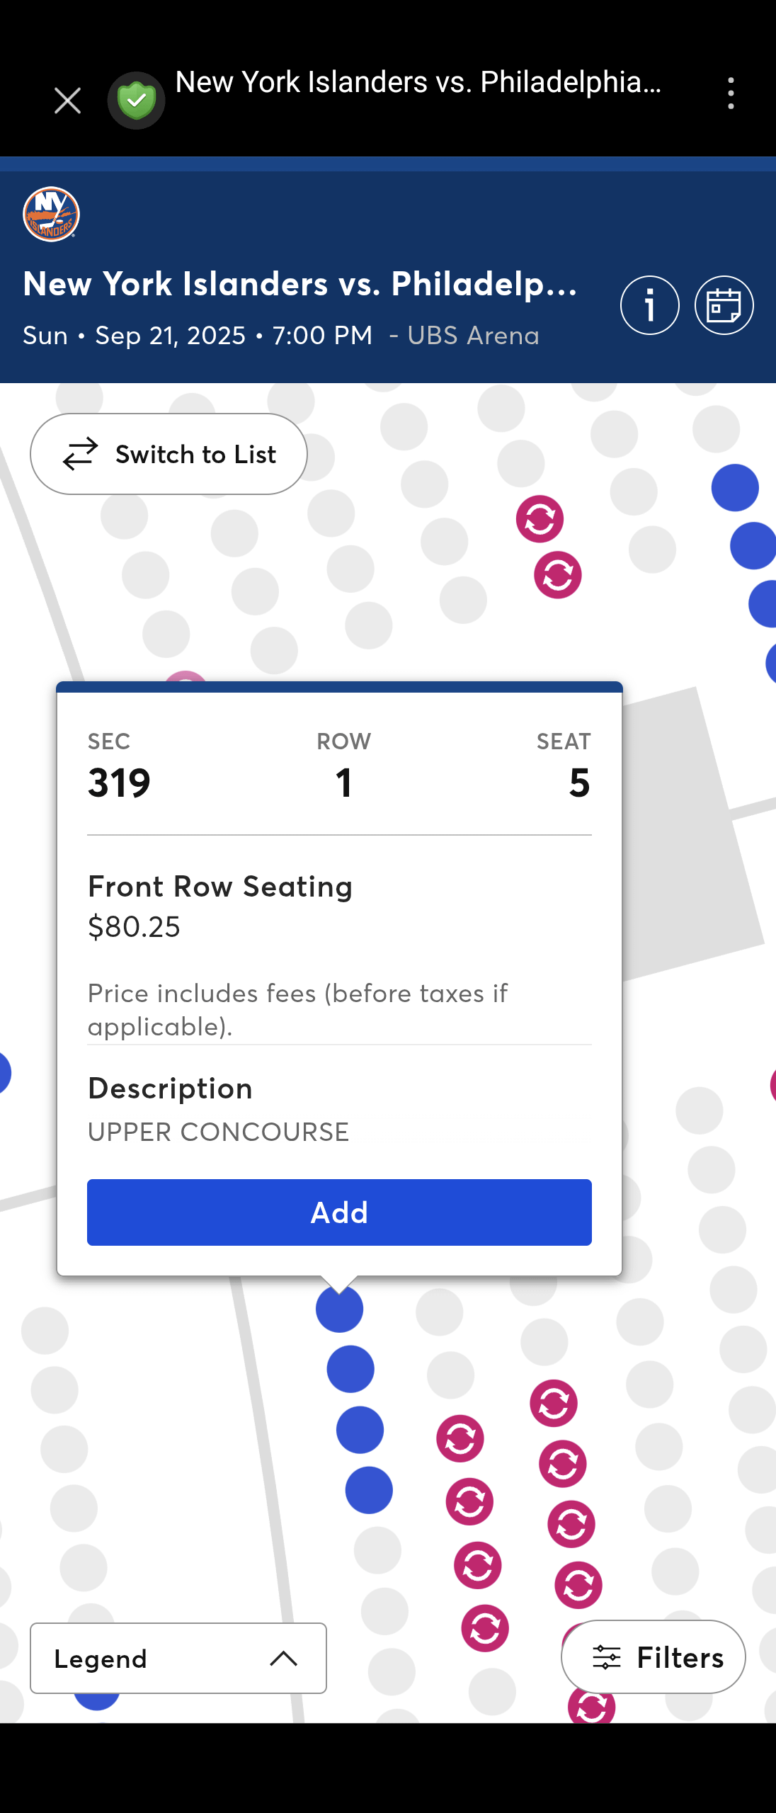
Task: Tap the UBS Arena venue text
Action: pyautogui.click(x=473, y=336)
